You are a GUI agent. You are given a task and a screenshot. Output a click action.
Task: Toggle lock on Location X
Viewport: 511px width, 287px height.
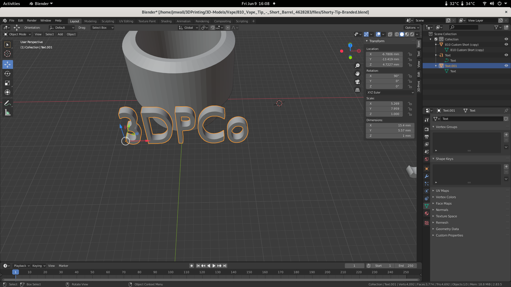click(410, 54)
